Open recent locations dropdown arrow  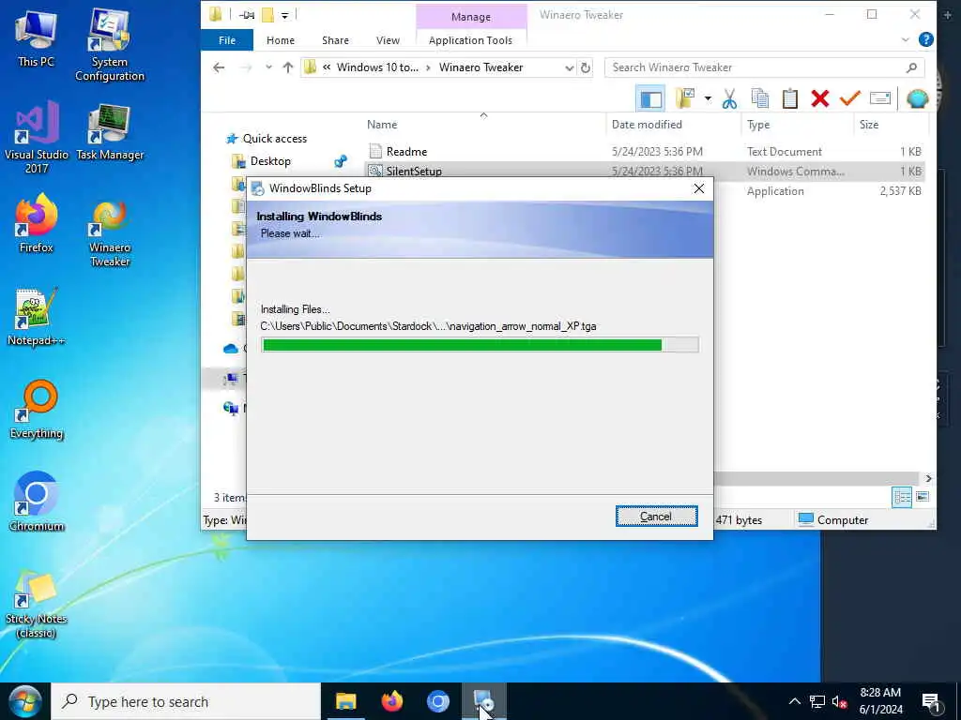tap(268, 67)
